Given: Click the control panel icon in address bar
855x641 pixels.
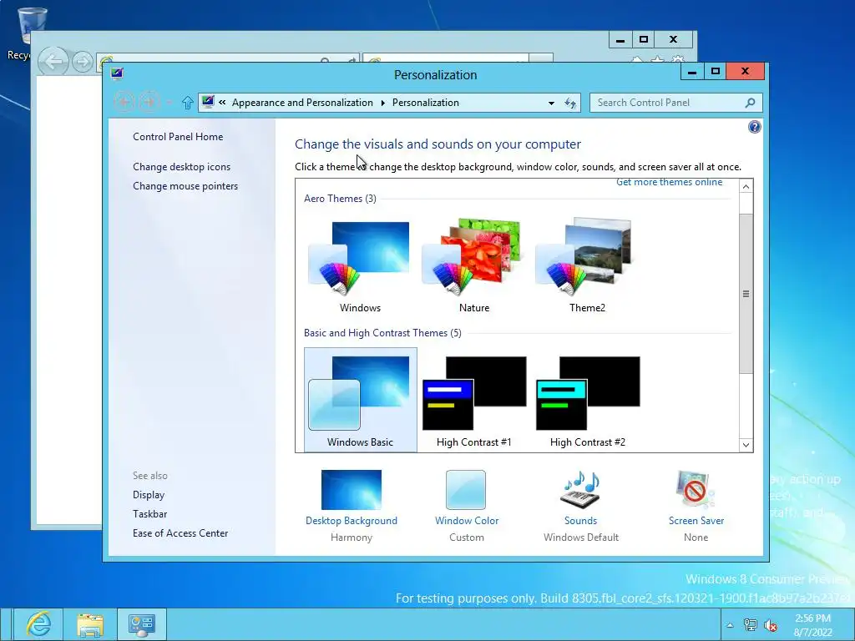Looking at the screenshot, I should [208, 102].
